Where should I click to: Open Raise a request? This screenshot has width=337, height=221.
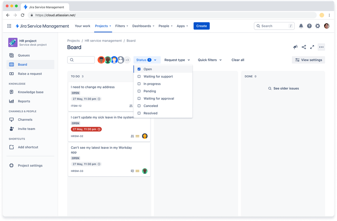point(30,74)
